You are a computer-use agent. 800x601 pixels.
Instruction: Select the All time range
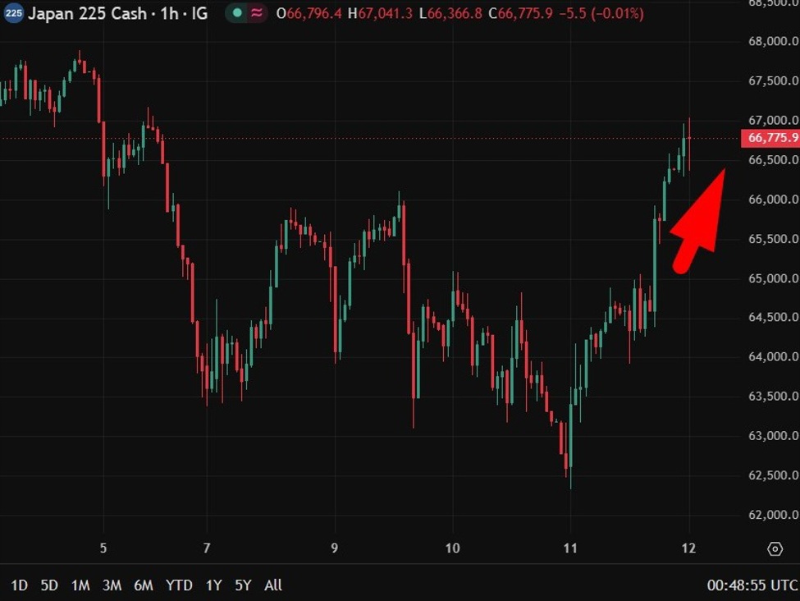[x=273, y=585]
